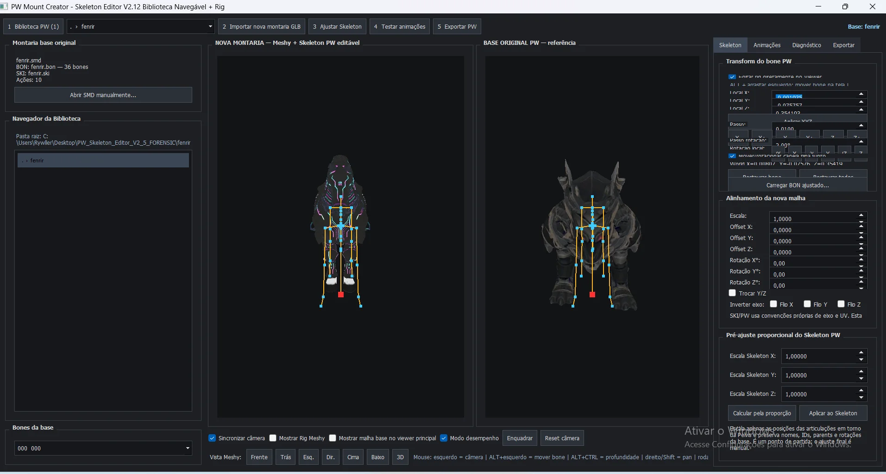Image resolution: width=886 pixels, height=474 pixels.
Task: Switch to the Animações tab
Action: coord(767,45)
